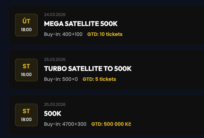Open the MEGA SATELLITE 500K tournament
204x138 pixels.
[81, 24]
